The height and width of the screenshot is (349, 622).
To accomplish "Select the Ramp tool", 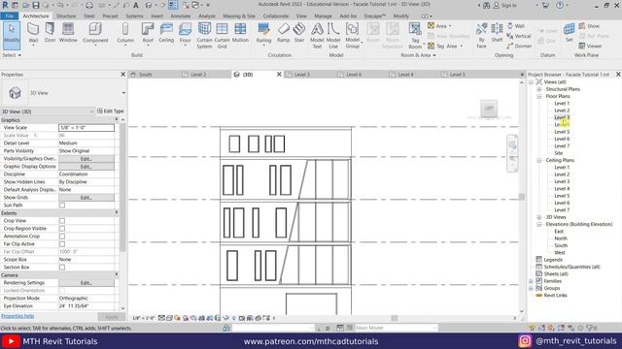I will pos(283,33).
